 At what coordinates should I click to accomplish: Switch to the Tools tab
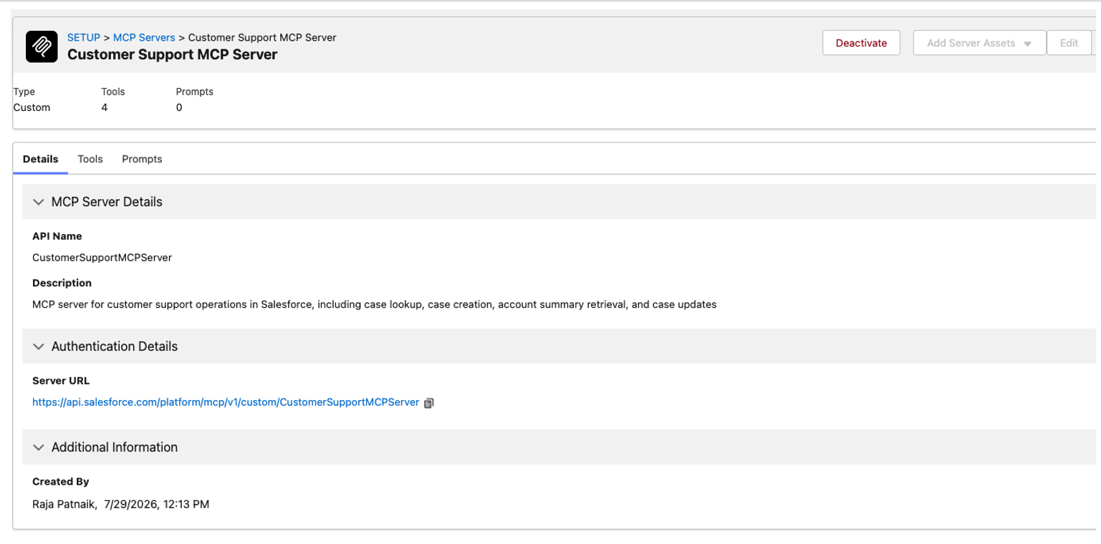tap(90, 159)
